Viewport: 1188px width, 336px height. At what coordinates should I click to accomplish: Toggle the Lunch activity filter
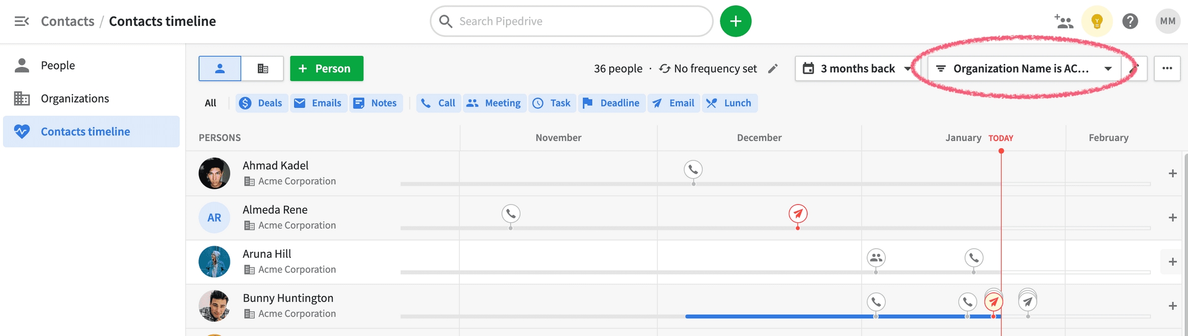(730, 103)
